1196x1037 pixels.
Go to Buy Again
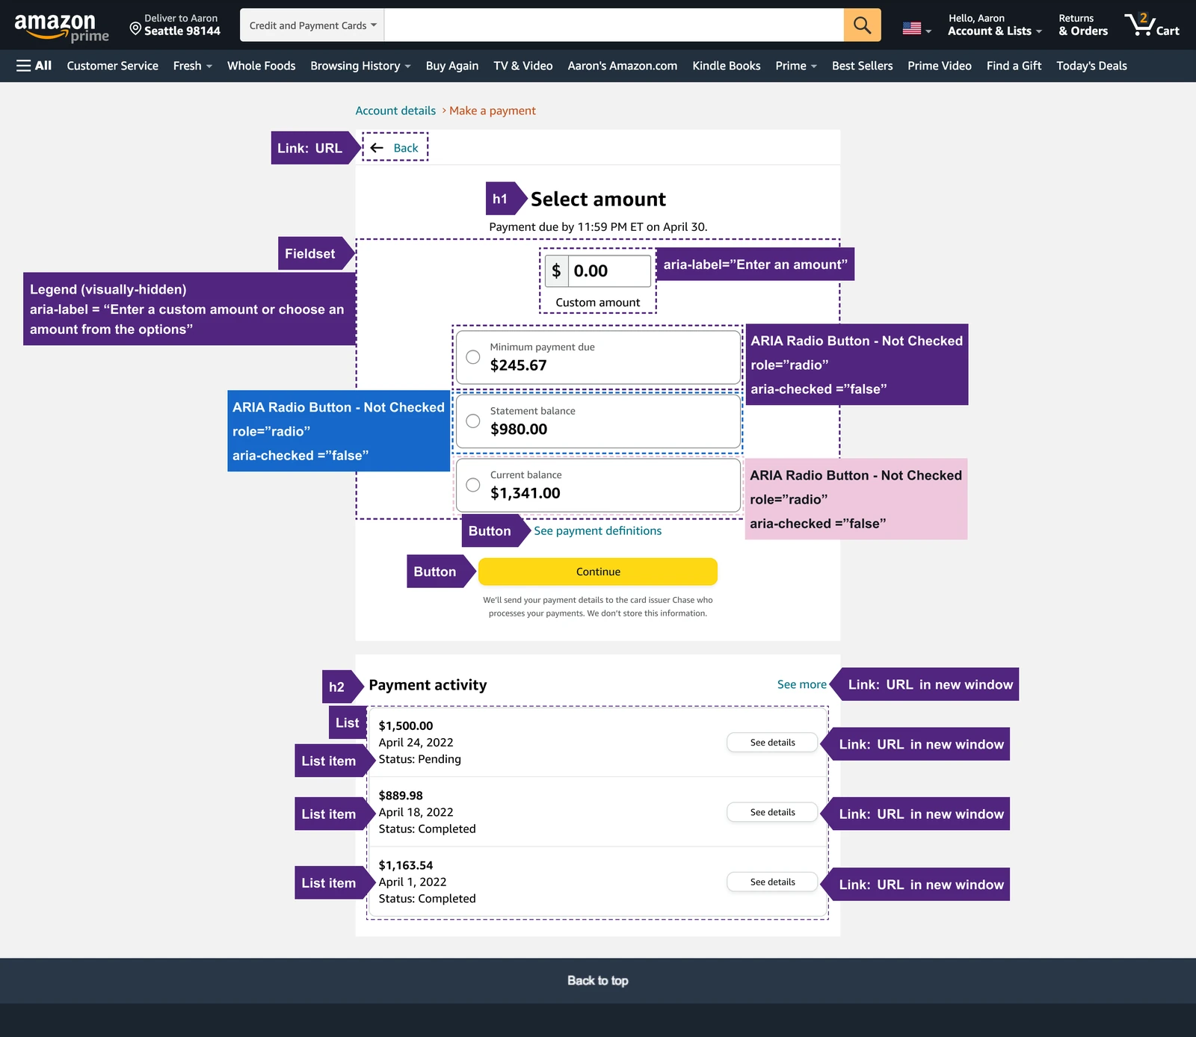[452, 66]
